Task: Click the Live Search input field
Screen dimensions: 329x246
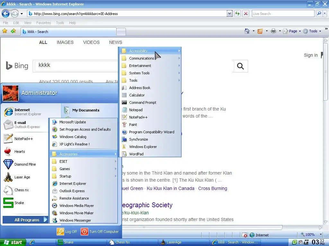Action: coord(283,13)
